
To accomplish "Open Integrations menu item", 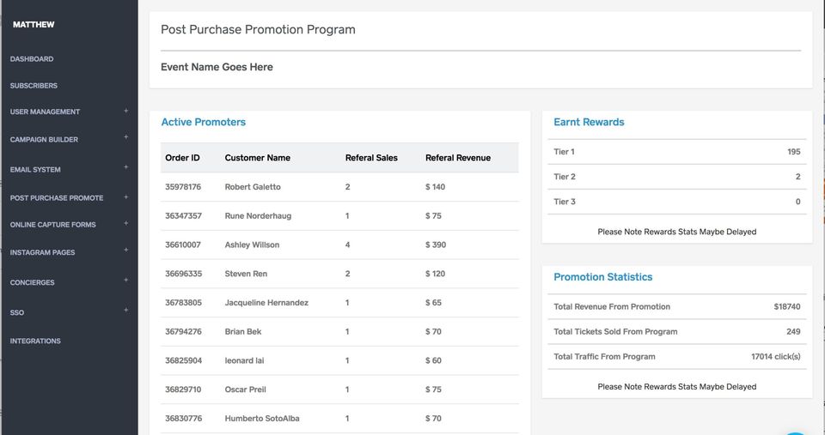I will [x=35, y=341].
